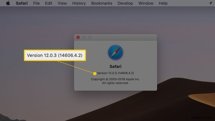Click Version 12.0.3 text in About window
Image resolution: width=215 pixels, height=121 pixels.
(x=115, y=73)
